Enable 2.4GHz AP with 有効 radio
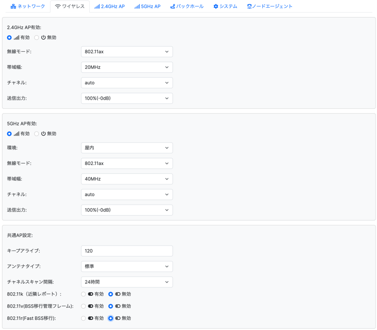This screenshot has height=330, width=377. pos(9,38)
